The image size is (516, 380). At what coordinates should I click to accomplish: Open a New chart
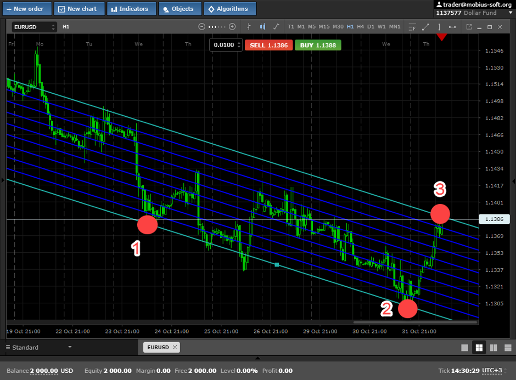(x=79, y=9)
